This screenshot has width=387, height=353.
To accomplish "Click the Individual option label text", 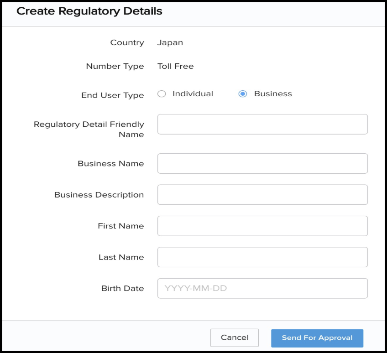I will click(193, 93).
